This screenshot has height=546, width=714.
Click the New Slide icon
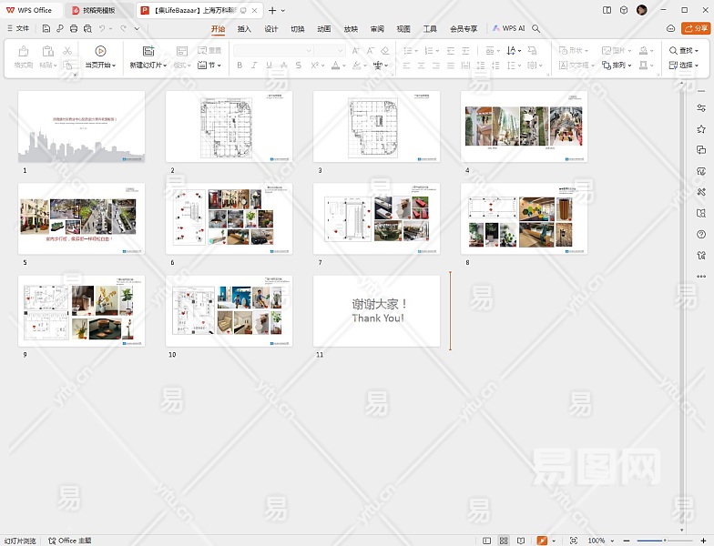pos(148,52)
